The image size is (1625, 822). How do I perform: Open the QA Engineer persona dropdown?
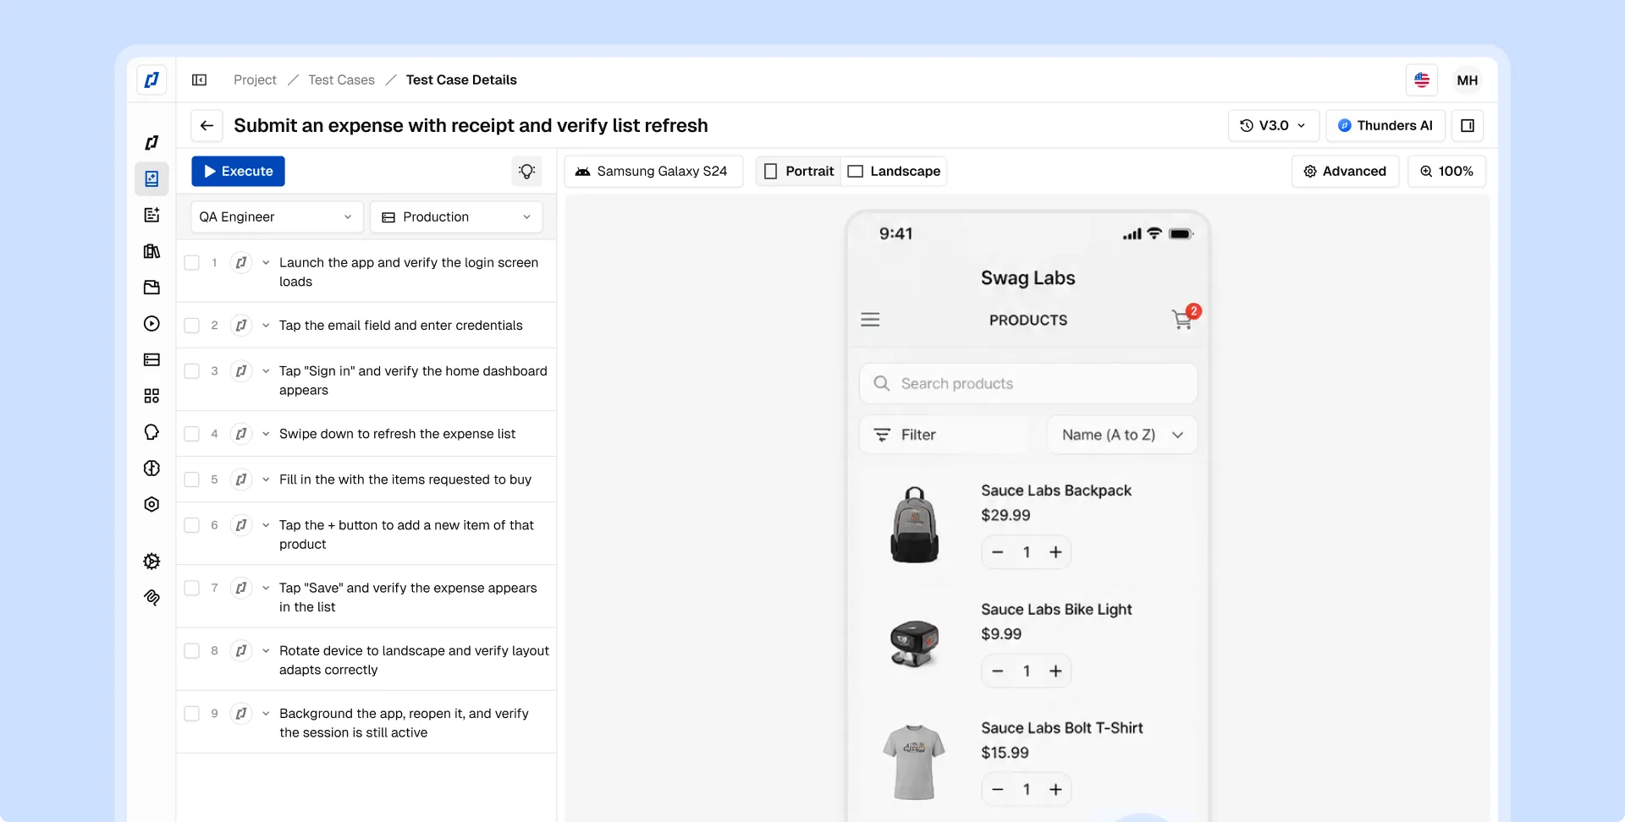click(277, 217)
